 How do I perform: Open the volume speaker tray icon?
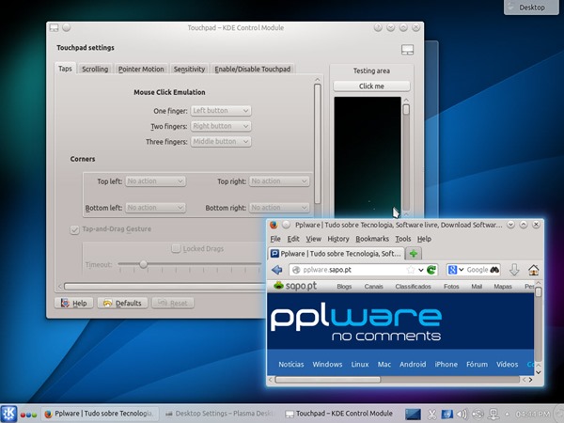(462, 414)
